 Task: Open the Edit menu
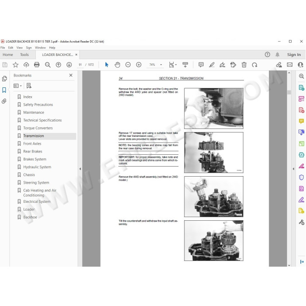tap(10, 48)
